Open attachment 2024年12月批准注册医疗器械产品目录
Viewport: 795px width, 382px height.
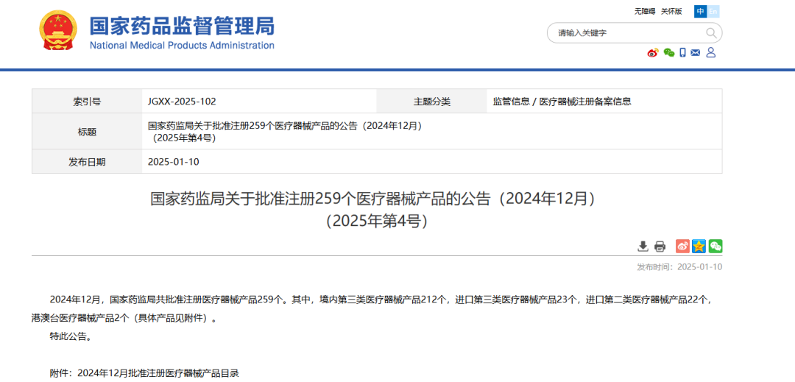[x=158, y=374]
